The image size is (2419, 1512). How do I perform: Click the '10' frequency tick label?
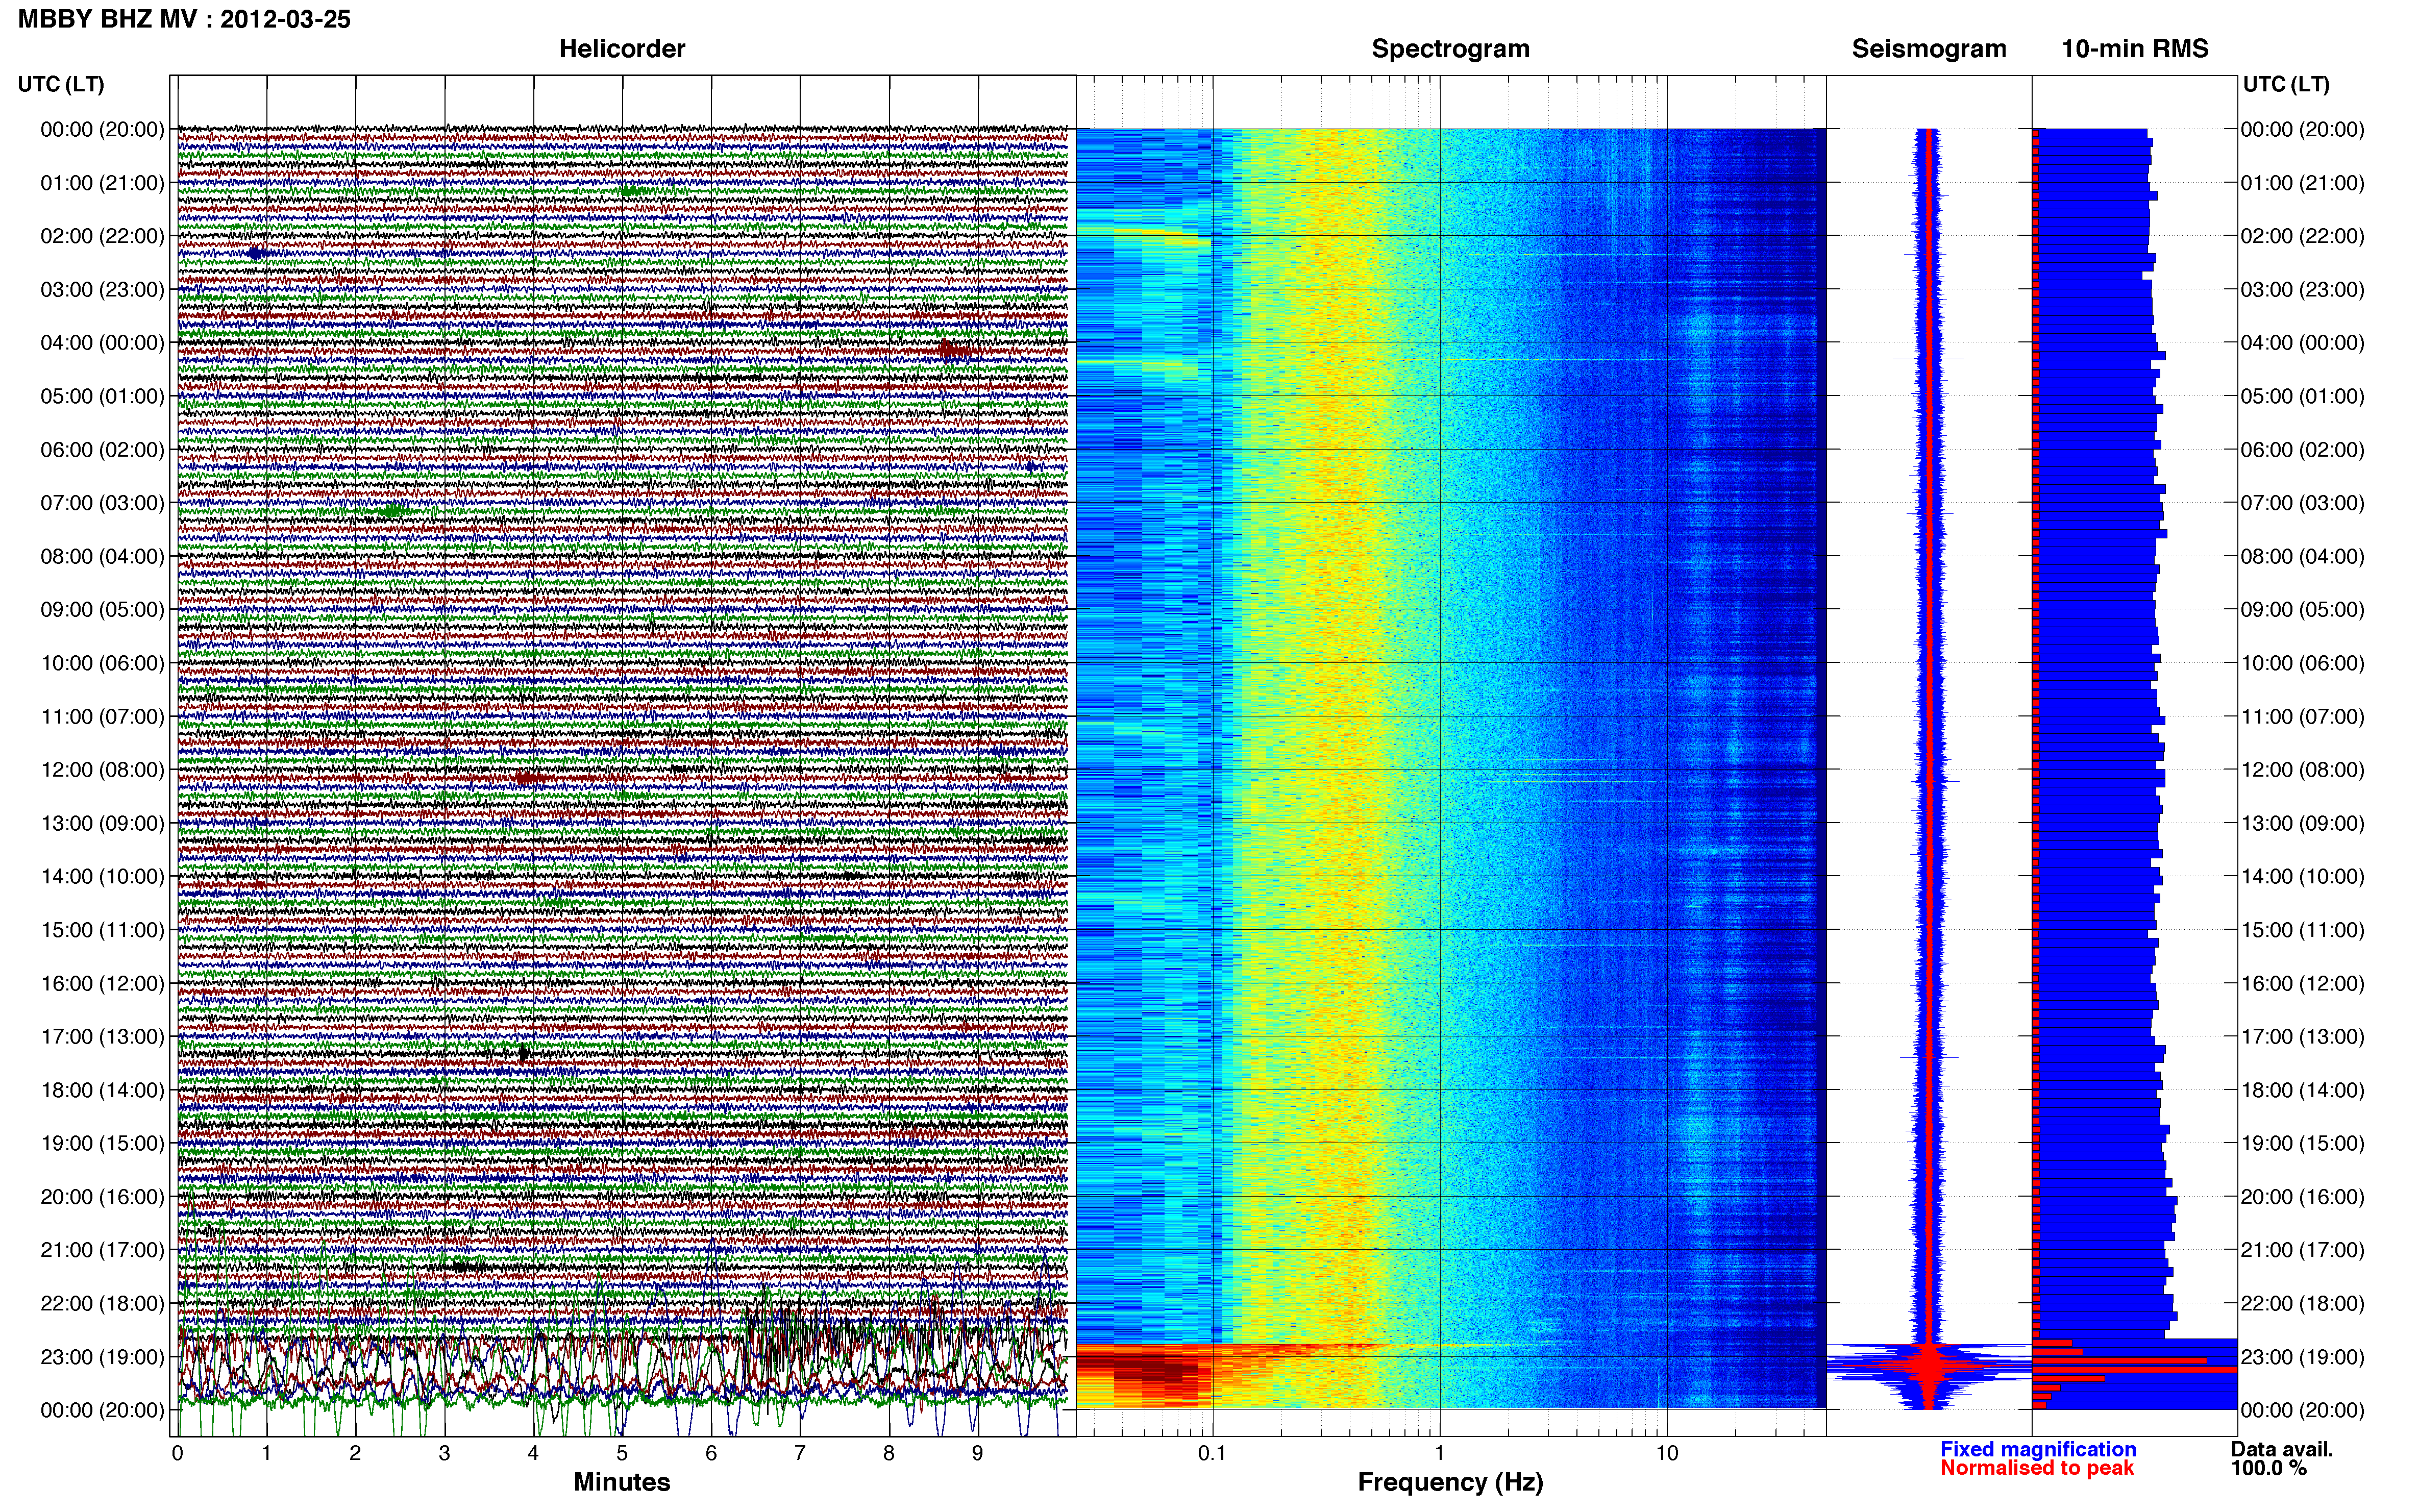click(x=1667, y=1453)
